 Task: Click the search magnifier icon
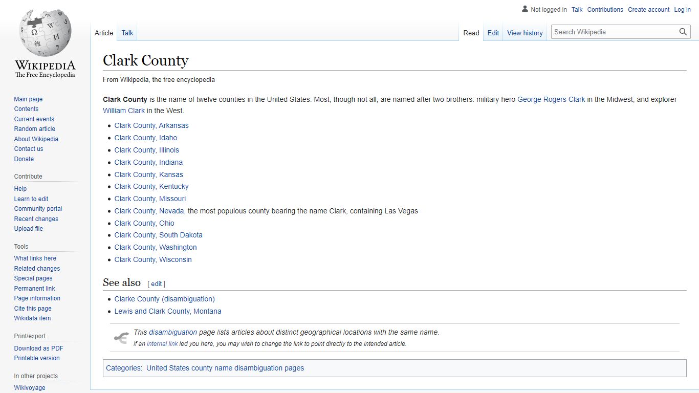[x=683, y=32]
